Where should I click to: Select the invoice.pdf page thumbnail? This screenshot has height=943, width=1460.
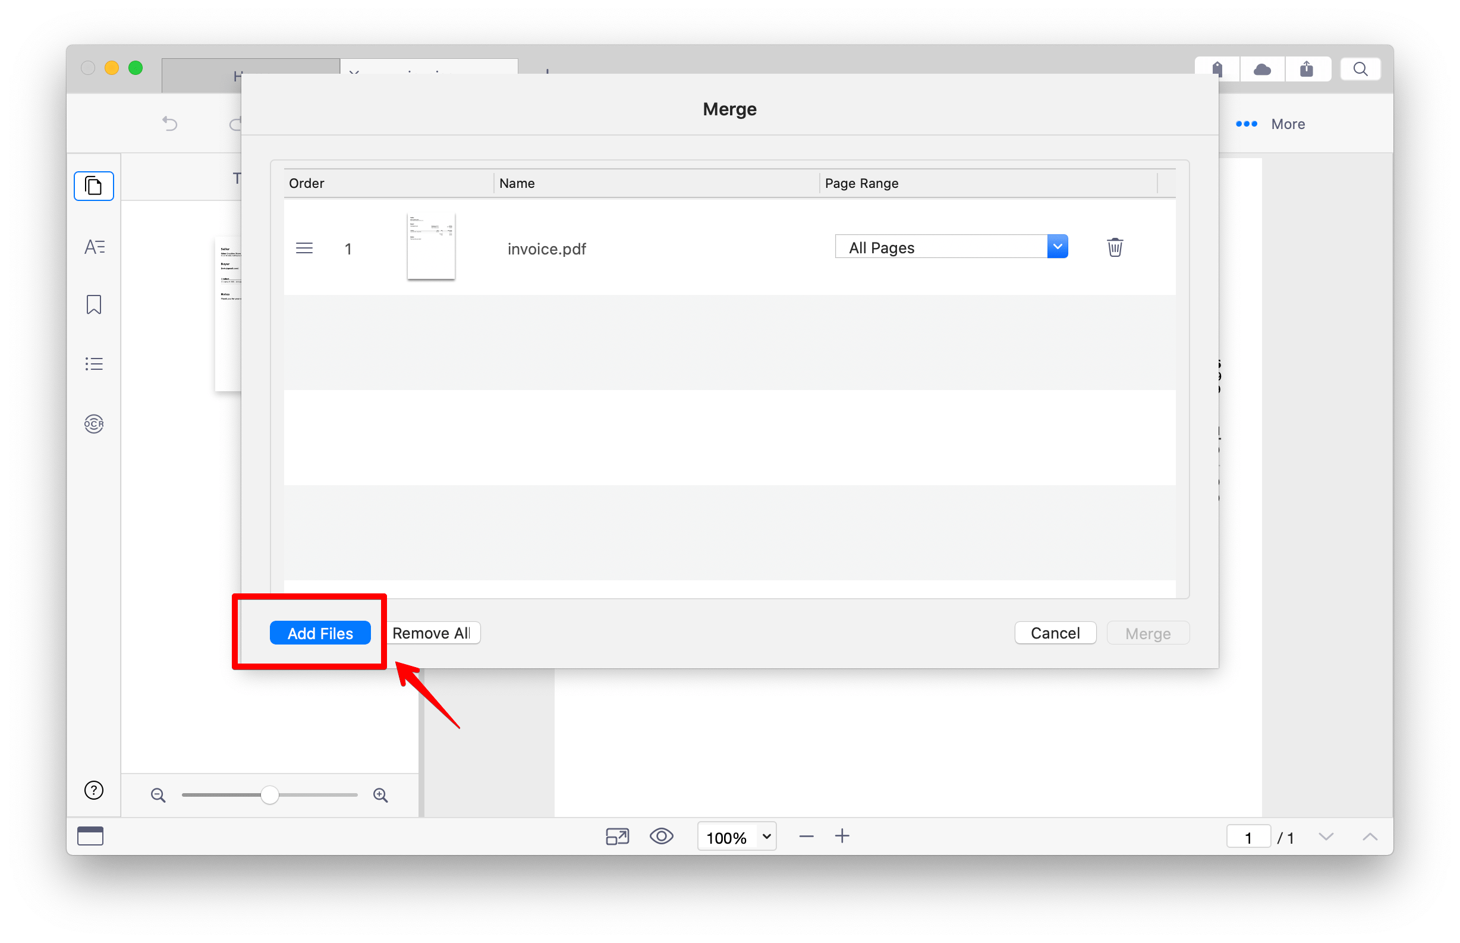430,246
